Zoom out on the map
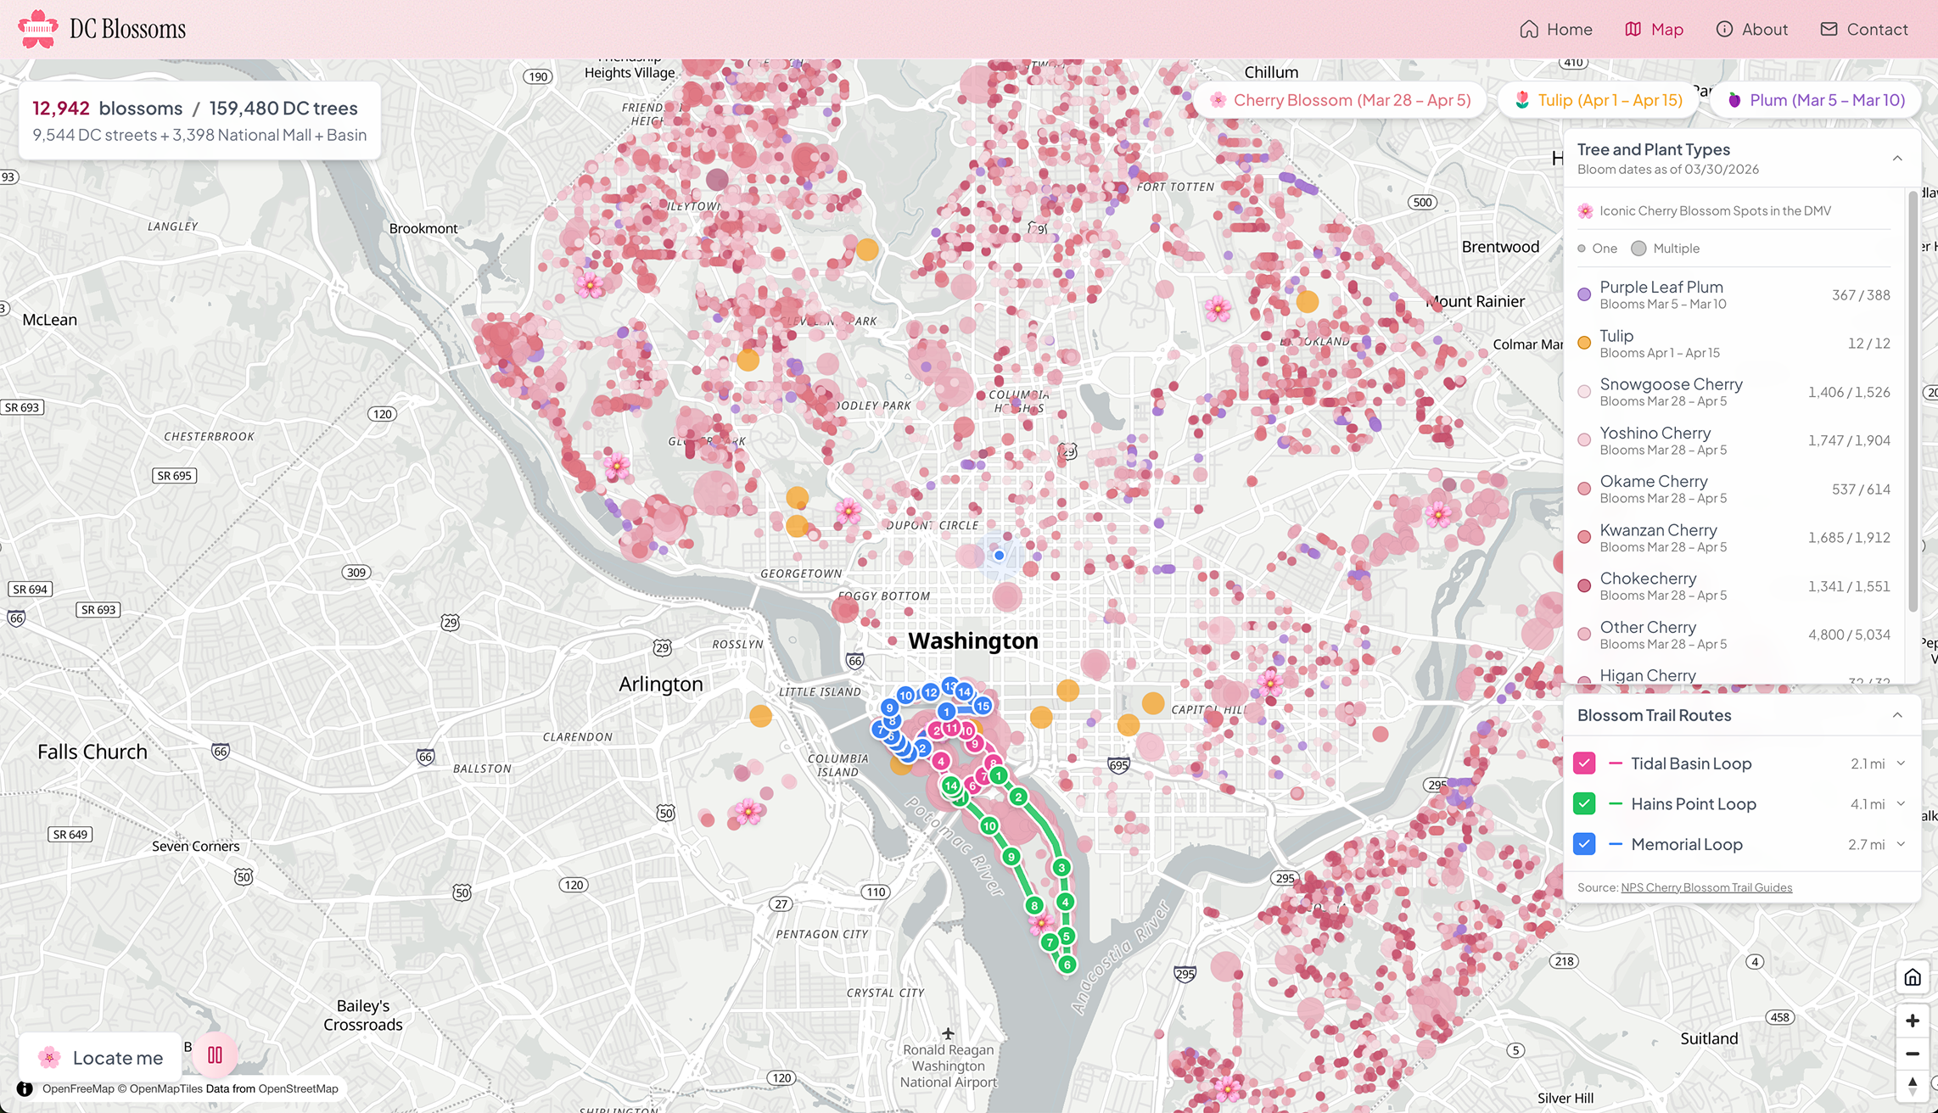 pyautogui.click(x=1913, y=1054)
